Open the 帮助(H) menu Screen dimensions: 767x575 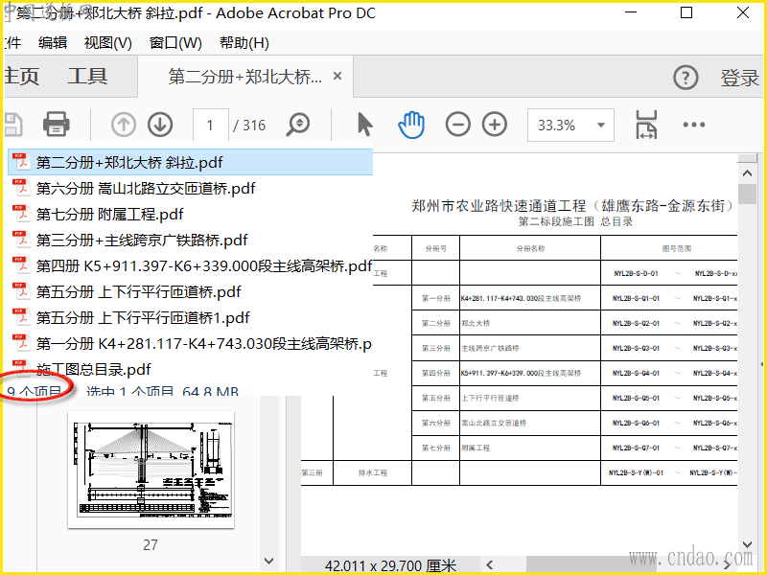point(244,43)
